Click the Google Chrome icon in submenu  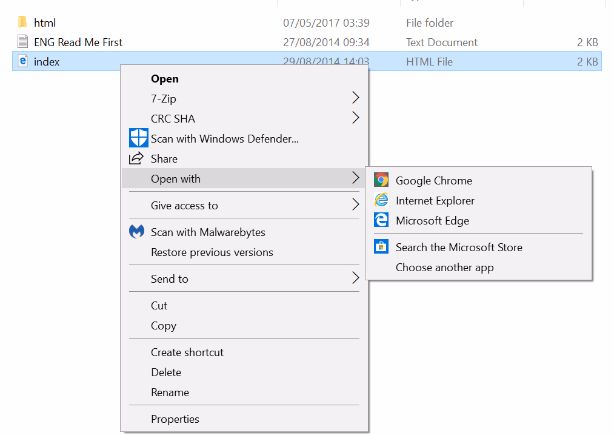381,180
